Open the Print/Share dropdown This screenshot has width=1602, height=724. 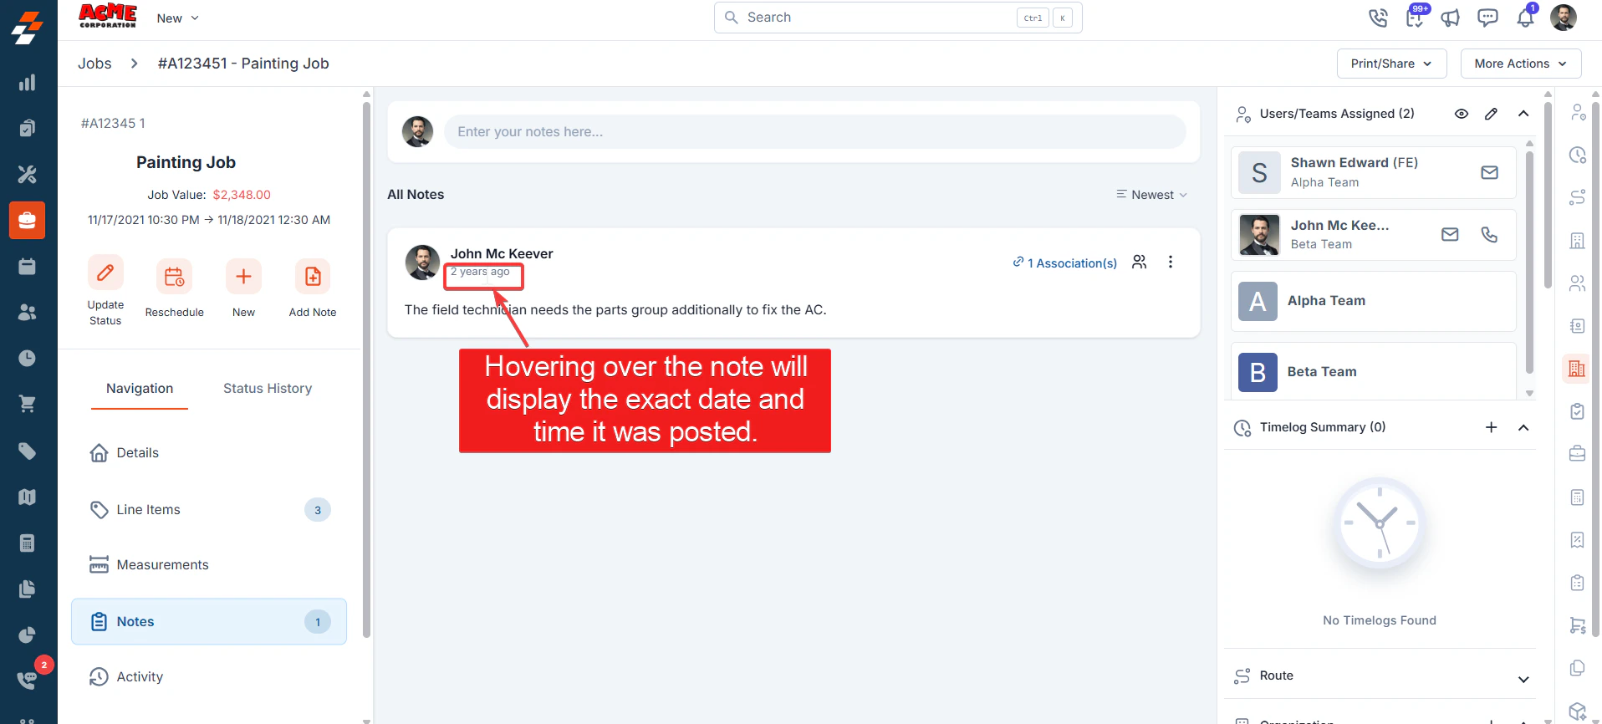click(1391, 64)
